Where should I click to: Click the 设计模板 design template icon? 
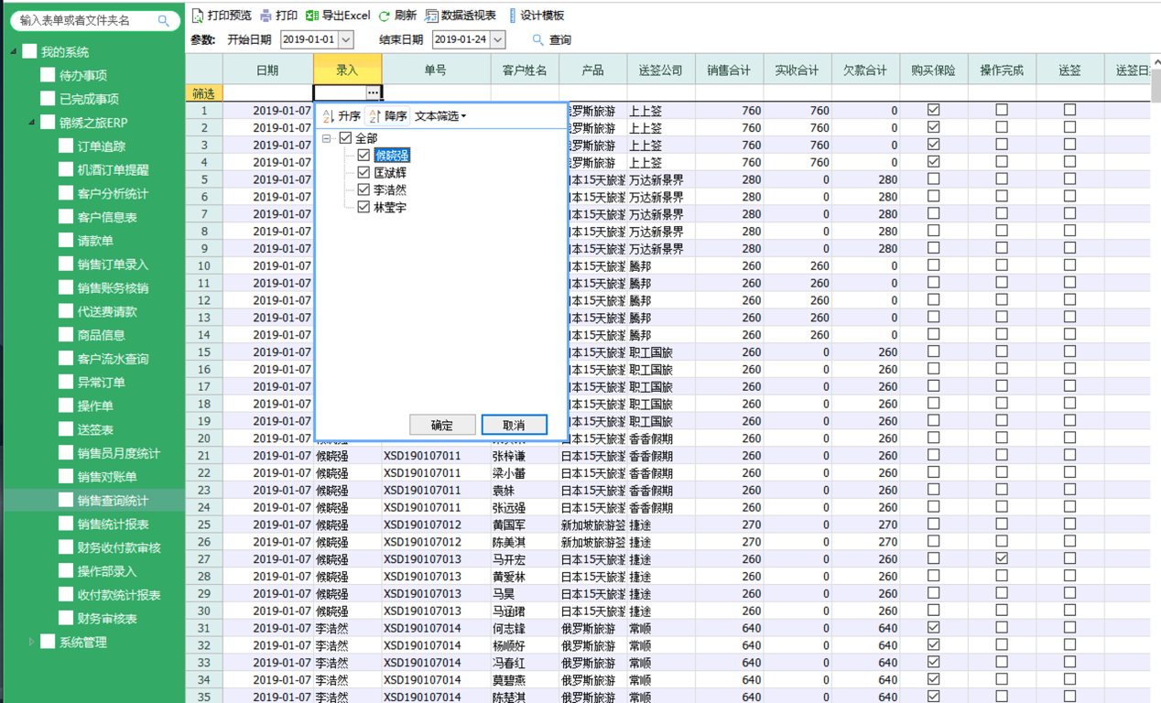(512, 16)
